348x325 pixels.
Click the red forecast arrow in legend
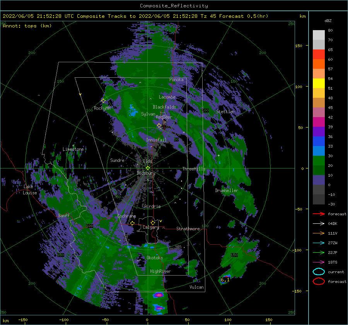coord(319,214)
